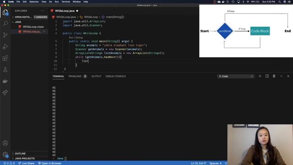Image resolution: width=293 pixels, height=165 pixels.
Task: Click Spaces: 4 indentation status item
Action: coord(216,163)
